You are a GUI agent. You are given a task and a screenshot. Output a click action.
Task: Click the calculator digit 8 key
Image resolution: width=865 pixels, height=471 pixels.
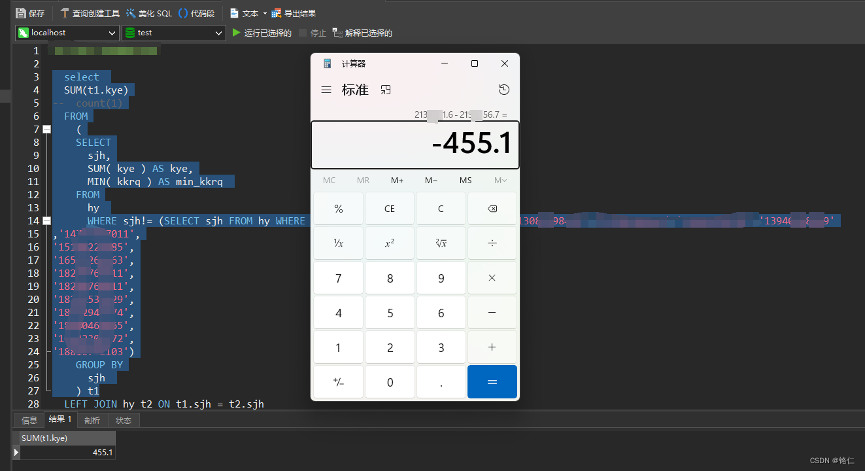[390, 278]
